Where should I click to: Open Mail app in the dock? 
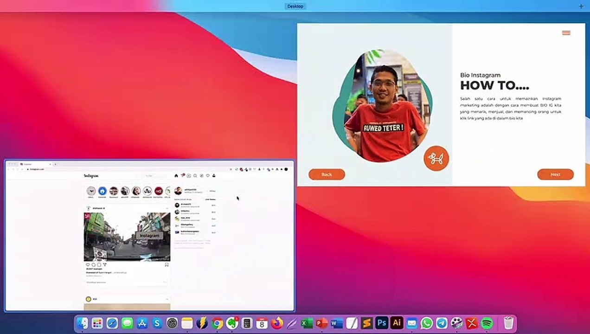(412, 323)
